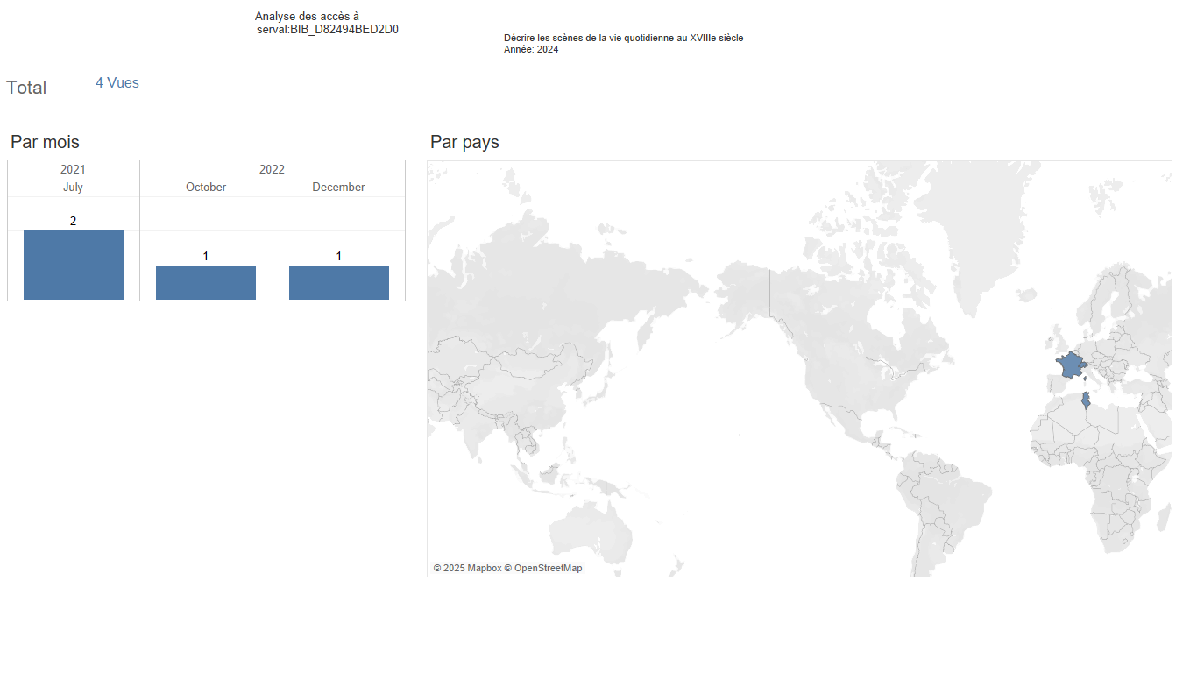Screen dimensions: 1197x673
Task: Click the Total label
Action: point(26,88)
